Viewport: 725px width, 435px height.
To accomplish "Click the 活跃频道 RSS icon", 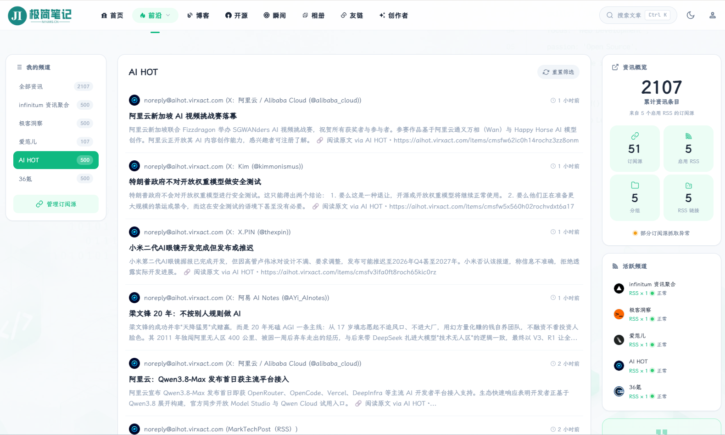I will (x=615, y=266).
